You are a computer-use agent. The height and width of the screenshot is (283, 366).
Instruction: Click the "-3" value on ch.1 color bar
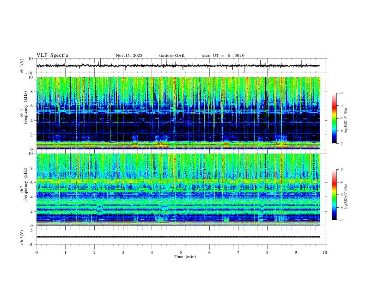(x=341, y=93)
